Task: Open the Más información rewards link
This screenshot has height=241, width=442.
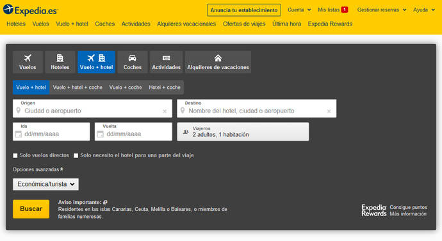Action: pyautogui.click(x=408, y=214)
